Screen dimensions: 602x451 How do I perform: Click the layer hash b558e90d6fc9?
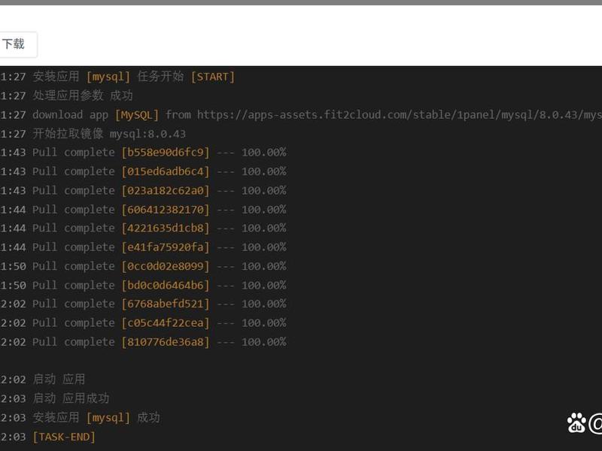point(166,153)
